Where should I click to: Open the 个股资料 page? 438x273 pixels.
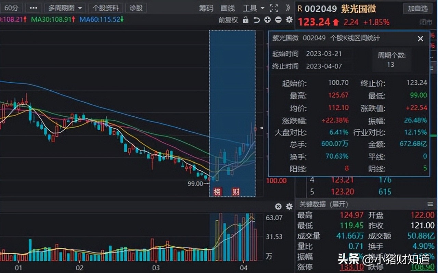106,8
